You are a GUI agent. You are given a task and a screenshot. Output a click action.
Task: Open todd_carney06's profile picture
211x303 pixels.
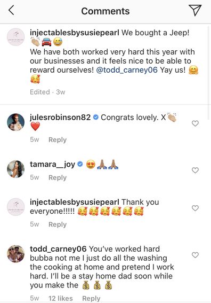point(15,254)
